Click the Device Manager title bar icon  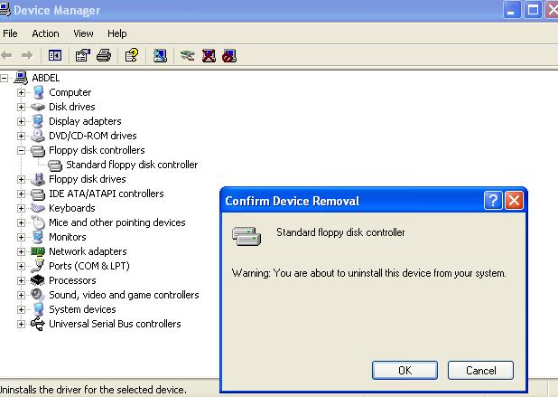(5, 10)
